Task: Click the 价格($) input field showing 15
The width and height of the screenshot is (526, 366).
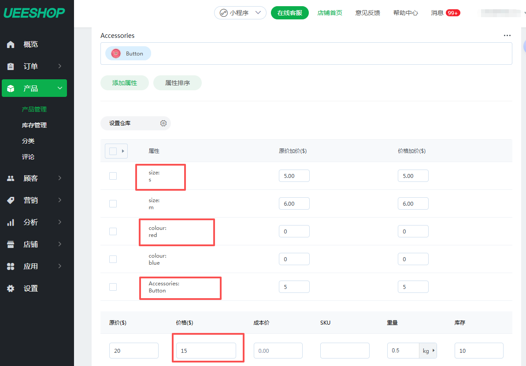Action: [206, 351]
